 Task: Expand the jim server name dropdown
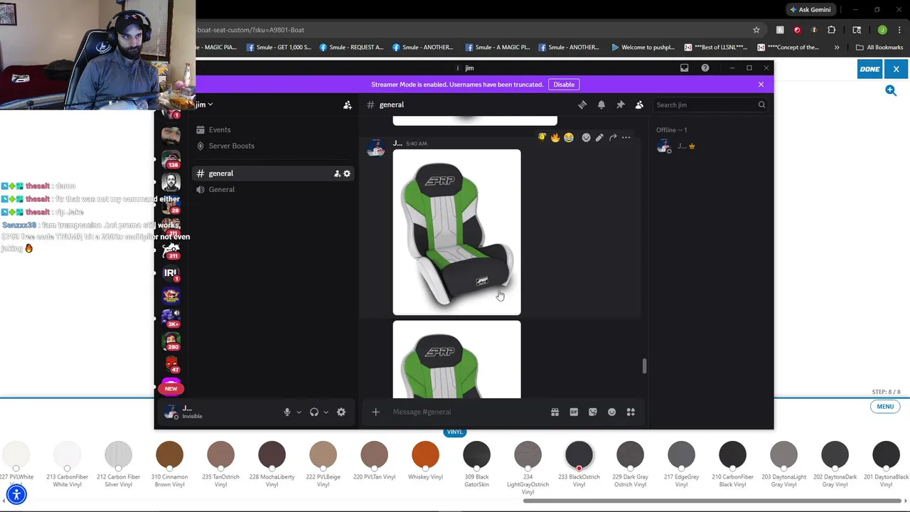tap(204, 105)
